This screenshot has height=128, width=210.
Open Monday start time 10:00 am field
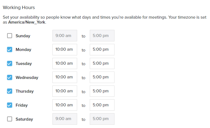pos(65,50)
